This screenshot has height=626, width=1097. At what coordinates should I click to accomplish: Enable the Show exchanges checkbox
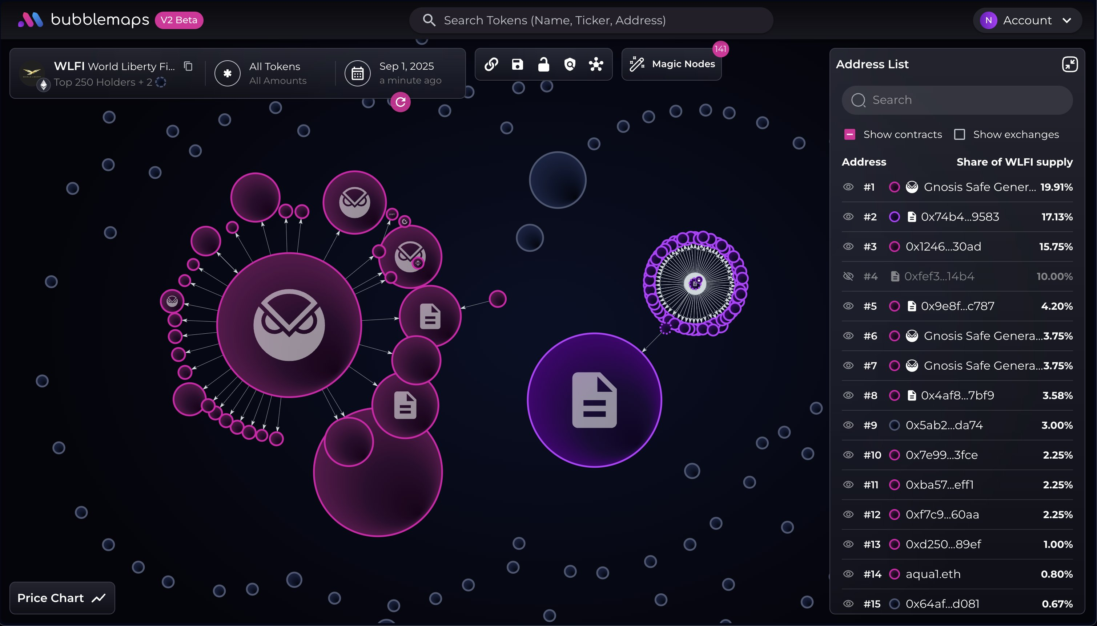pyautogui.click(x=959, y=135)
